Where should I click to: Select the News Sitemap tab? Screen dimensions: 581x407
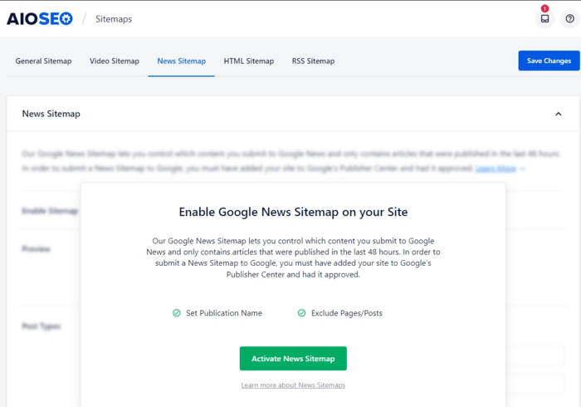[x=181, y=61]
